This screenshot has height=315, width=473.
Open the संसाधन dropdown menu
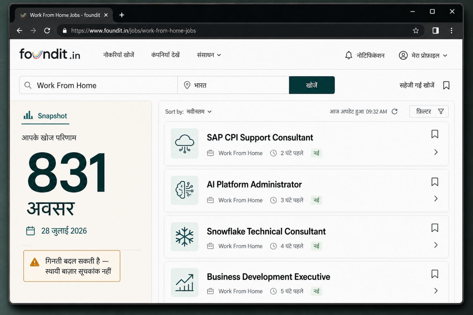click(x=209, y=55)
